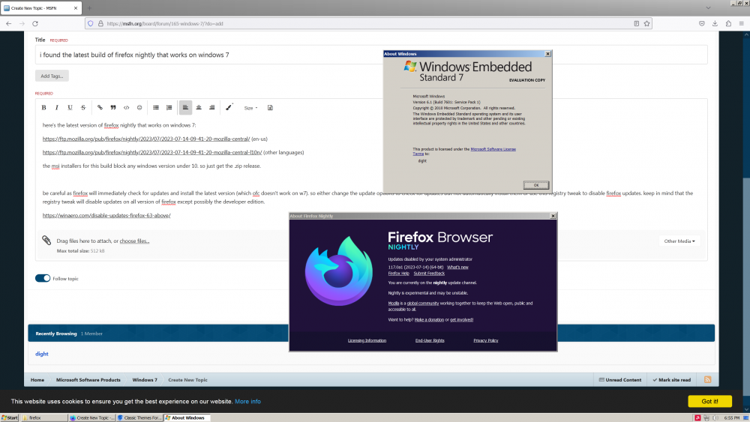This screenshot has height=422, width=750.
Task: Open the winaero.com disable-updates link
Action: coord(106,215)
